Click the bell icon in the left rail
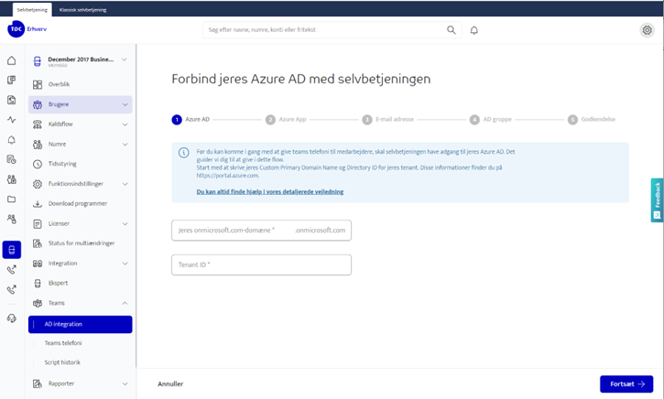Image resolution: width=664 pixels, height=399 pixels. coord(11,140)
